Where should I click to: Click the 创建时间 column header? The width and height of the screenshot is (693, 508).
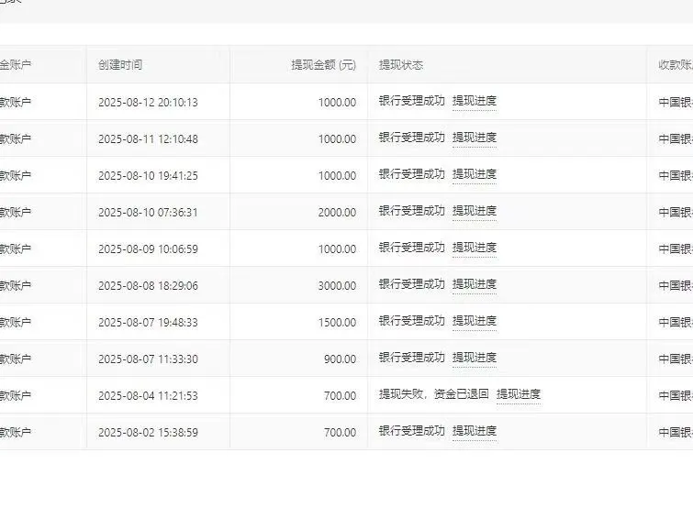pyautogui.click(x=120, y=65)
